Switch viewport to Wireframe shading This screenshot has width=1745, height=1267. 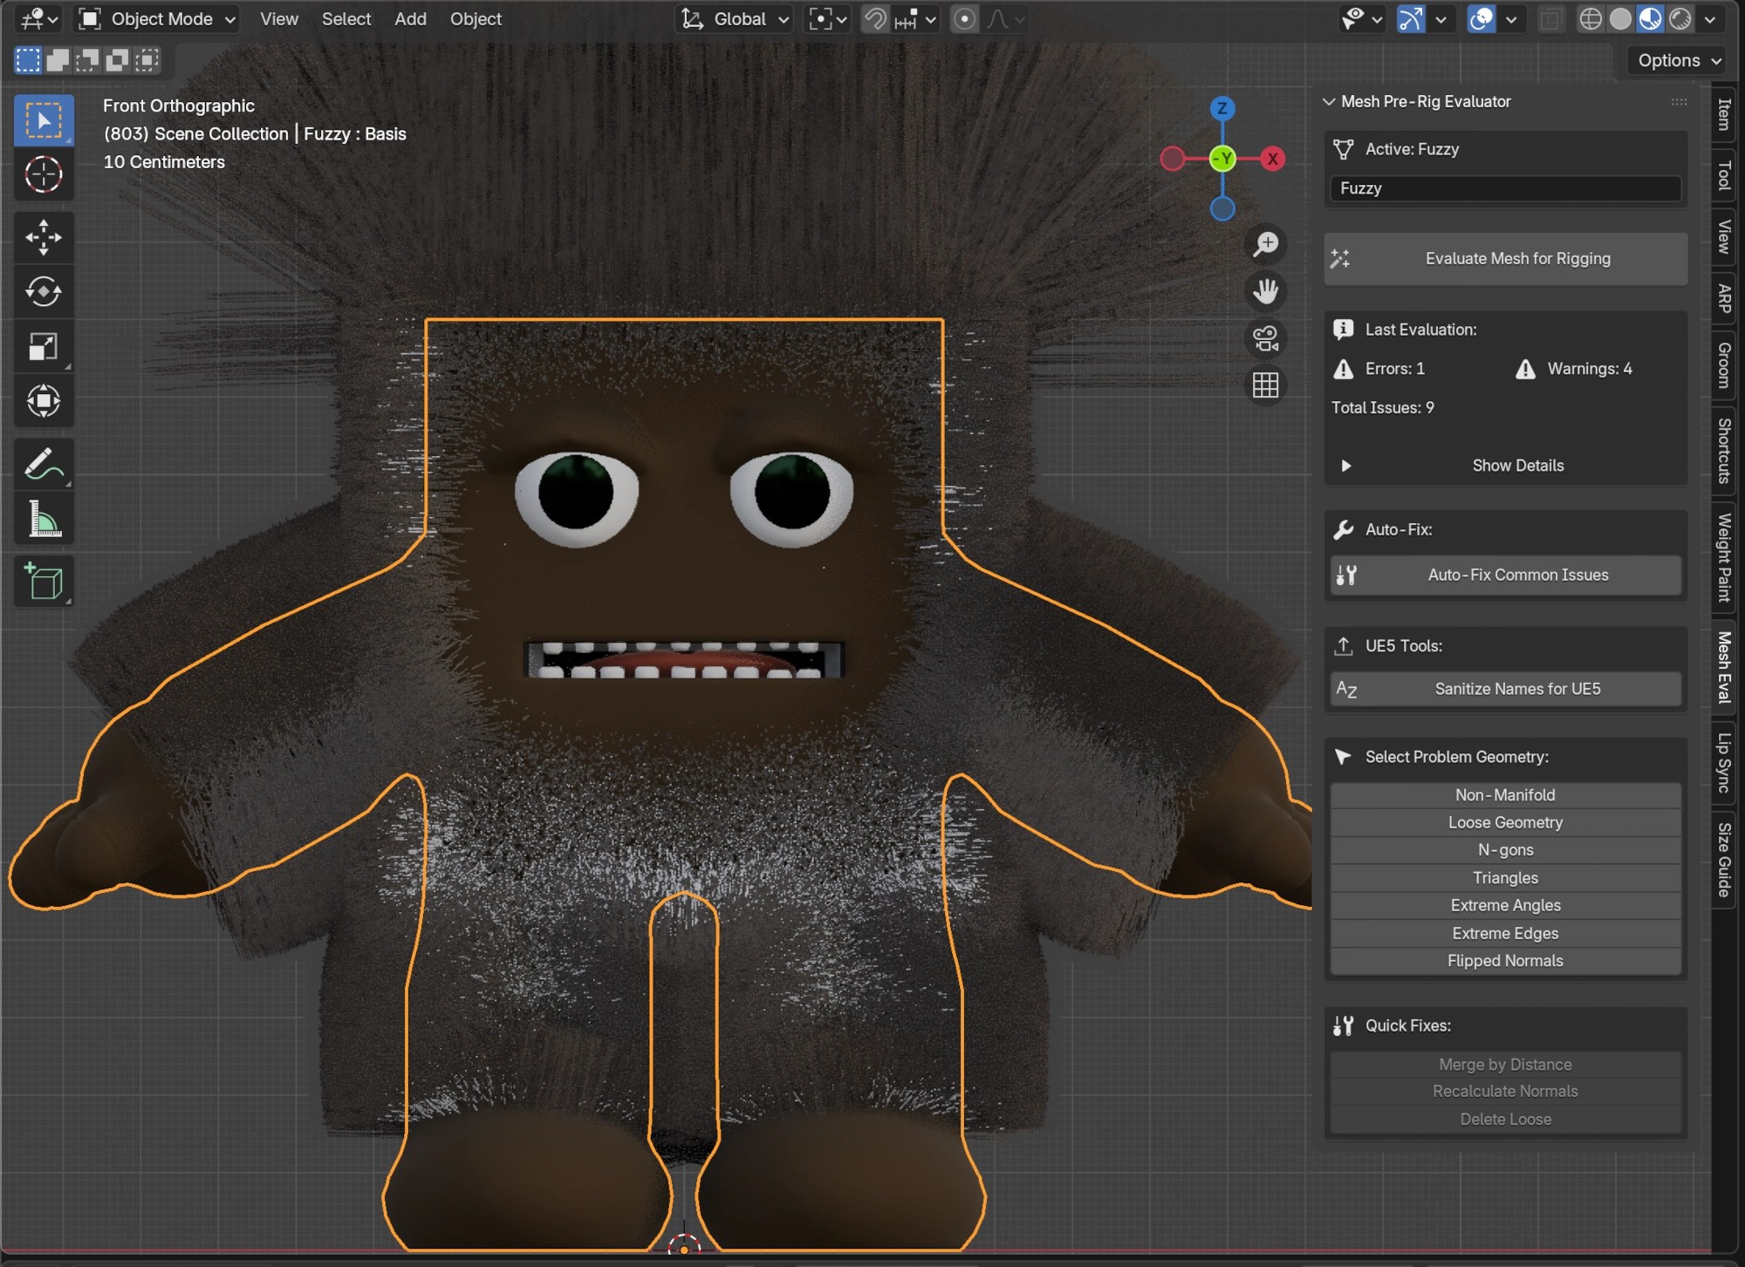pos(1591,18)
